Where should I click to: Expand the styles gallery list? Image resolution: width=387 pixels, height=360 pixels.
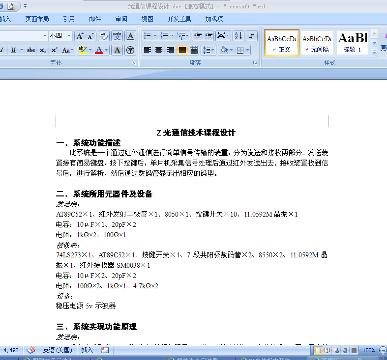pyautogui.click(x=374, y=52)
